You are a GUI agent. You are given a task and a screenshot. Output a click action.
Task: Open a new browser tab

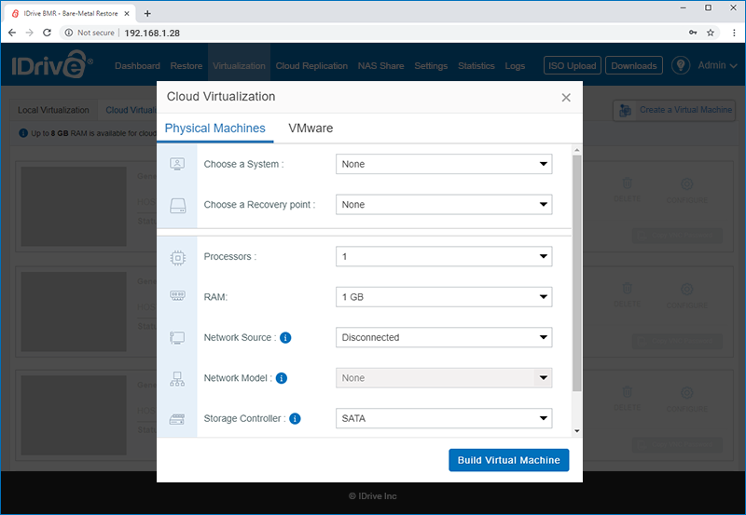[x=147, y=13]
